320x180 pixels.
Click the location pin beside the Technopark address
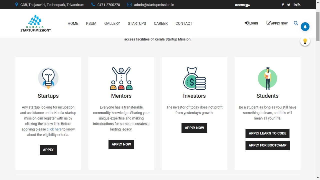(16, 4)
